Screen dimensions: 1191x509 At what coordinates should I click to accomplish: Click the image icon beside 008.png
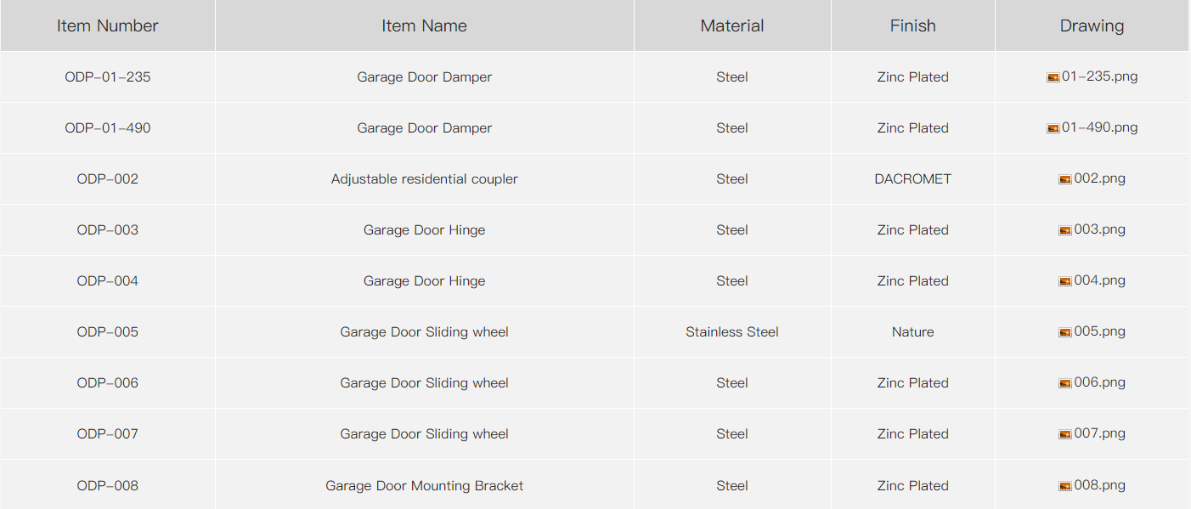point(1065,486)
